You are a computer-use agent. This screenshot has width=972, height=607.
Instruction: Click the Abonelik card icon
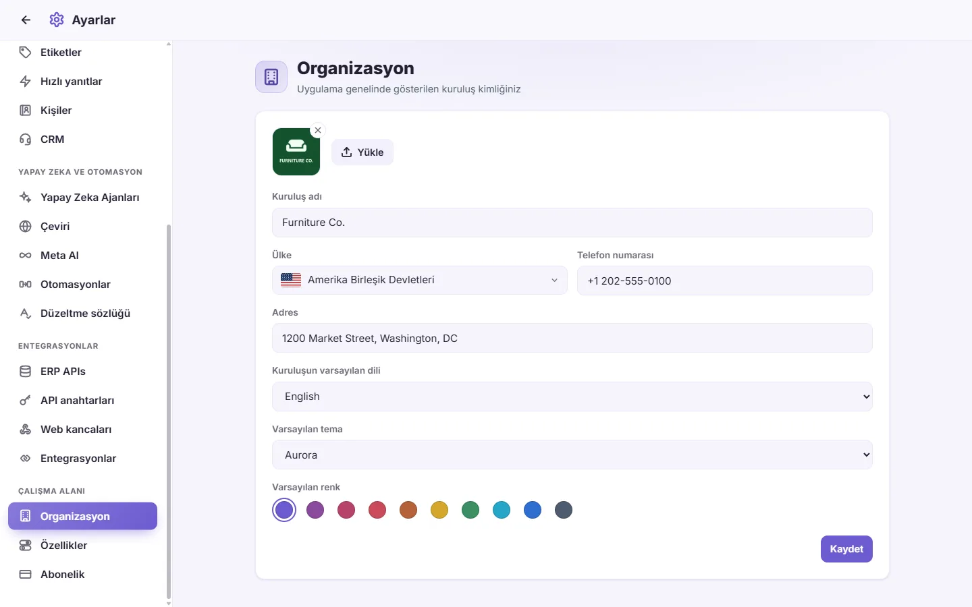point(26,575)
